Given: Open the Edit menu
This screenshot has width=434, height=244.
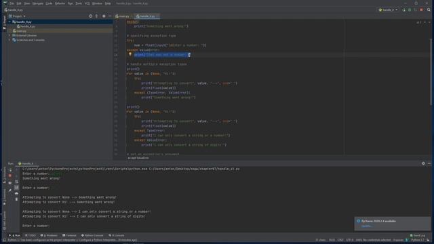Looking at the screenshot, I should (x=19, y=3).
